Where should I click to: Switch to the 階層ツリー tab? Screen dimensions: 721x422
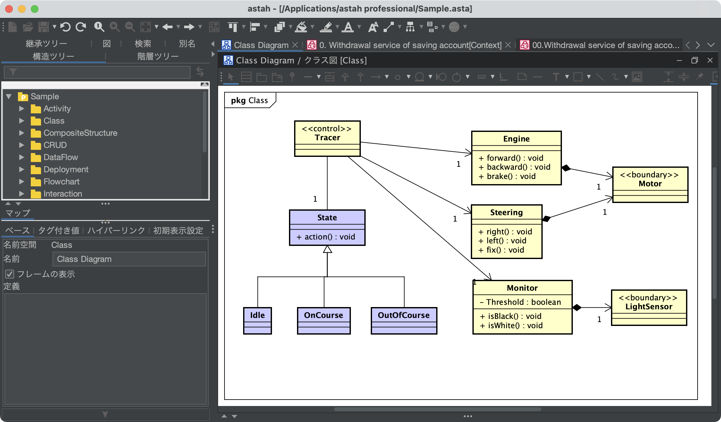[157, 55]
